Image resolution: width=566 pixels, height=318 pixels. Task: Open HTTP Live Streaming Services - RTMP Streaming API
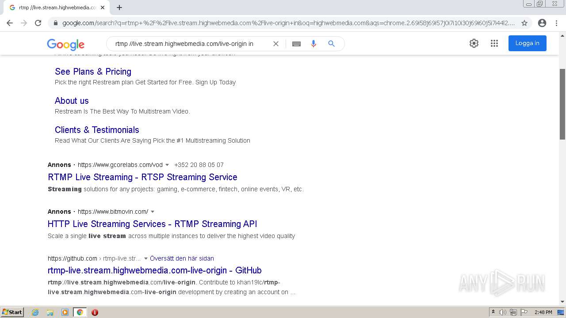point(152,224)
